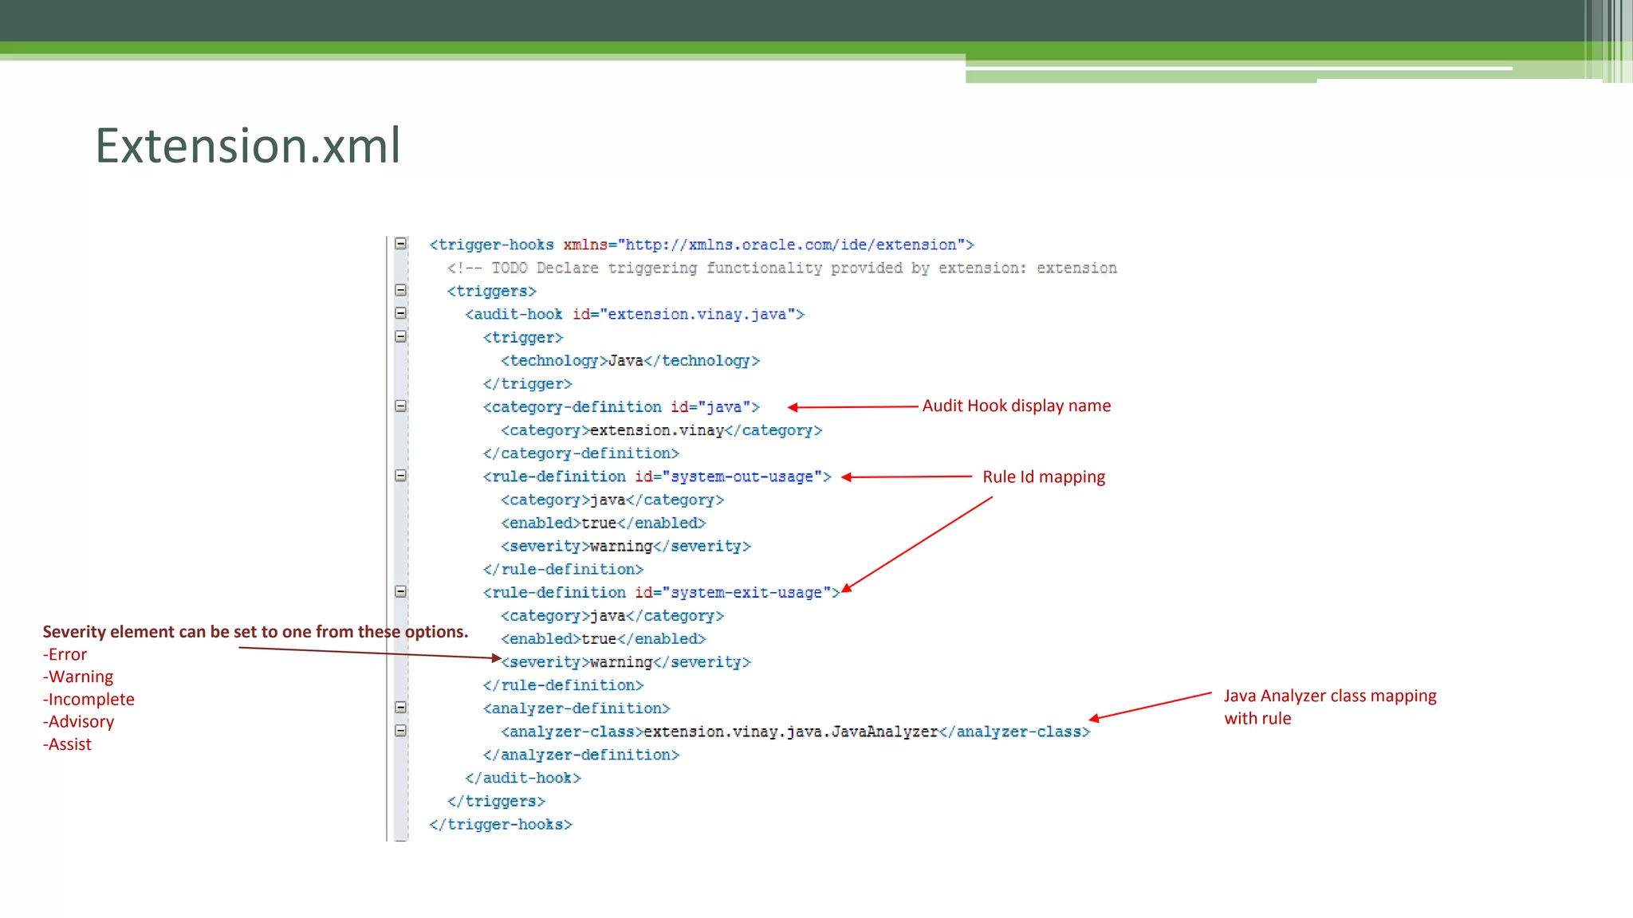The image size is (1633, 918).
Task: Click the xmlns URL attribute value
Action: tap(791, 245)
